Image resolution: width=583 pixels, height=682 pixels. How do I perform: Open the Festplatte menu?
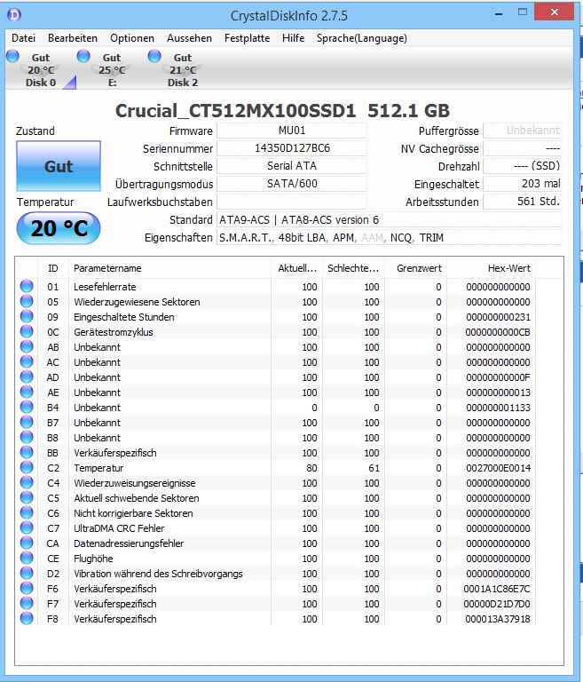point(247,38)
